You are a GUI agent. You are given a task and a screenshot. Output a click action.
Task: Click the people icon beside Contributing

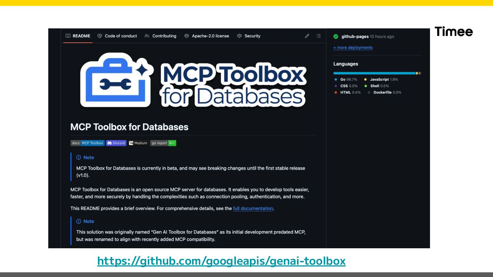point(147,36)
